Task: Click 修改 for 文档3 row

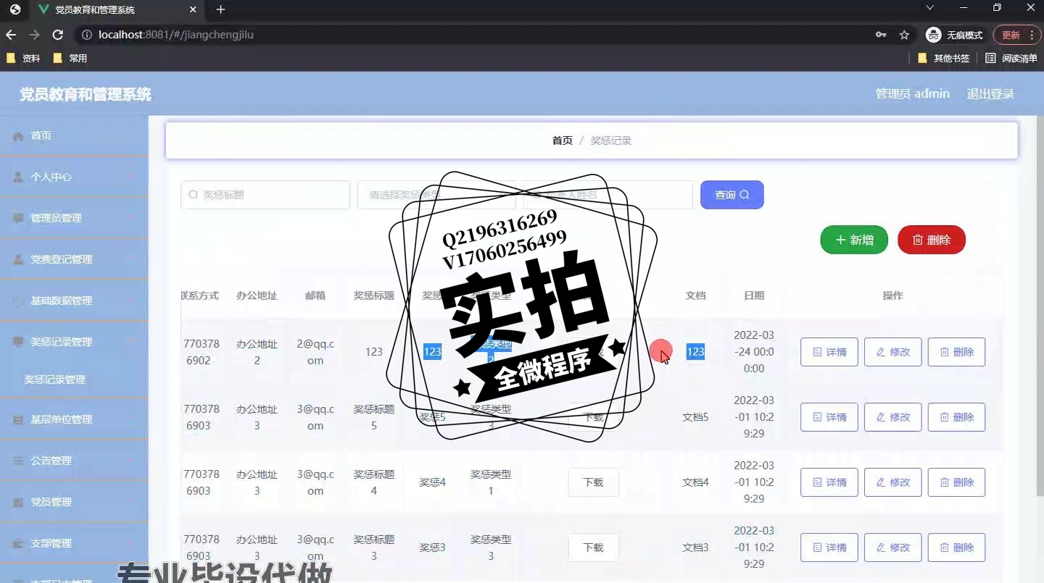Action: 893,548
